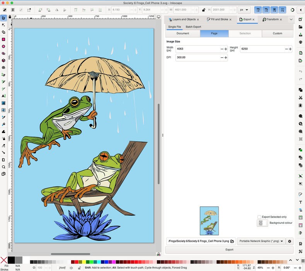This screenshot has width=305, height=271.
Task: Select the Selector arrow tool
Action: pos(3,18)
